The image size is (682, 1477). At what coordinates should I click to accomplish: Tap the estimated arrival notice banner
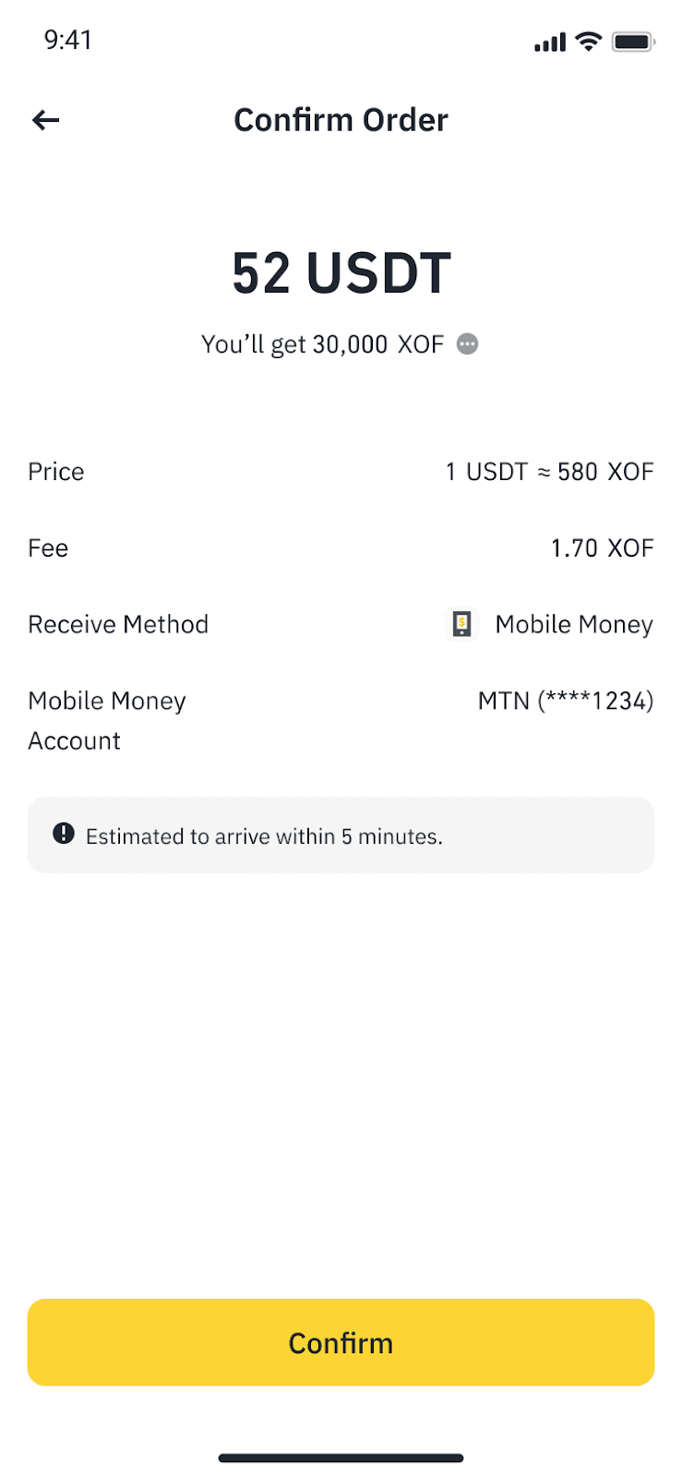tap(341, 835)
